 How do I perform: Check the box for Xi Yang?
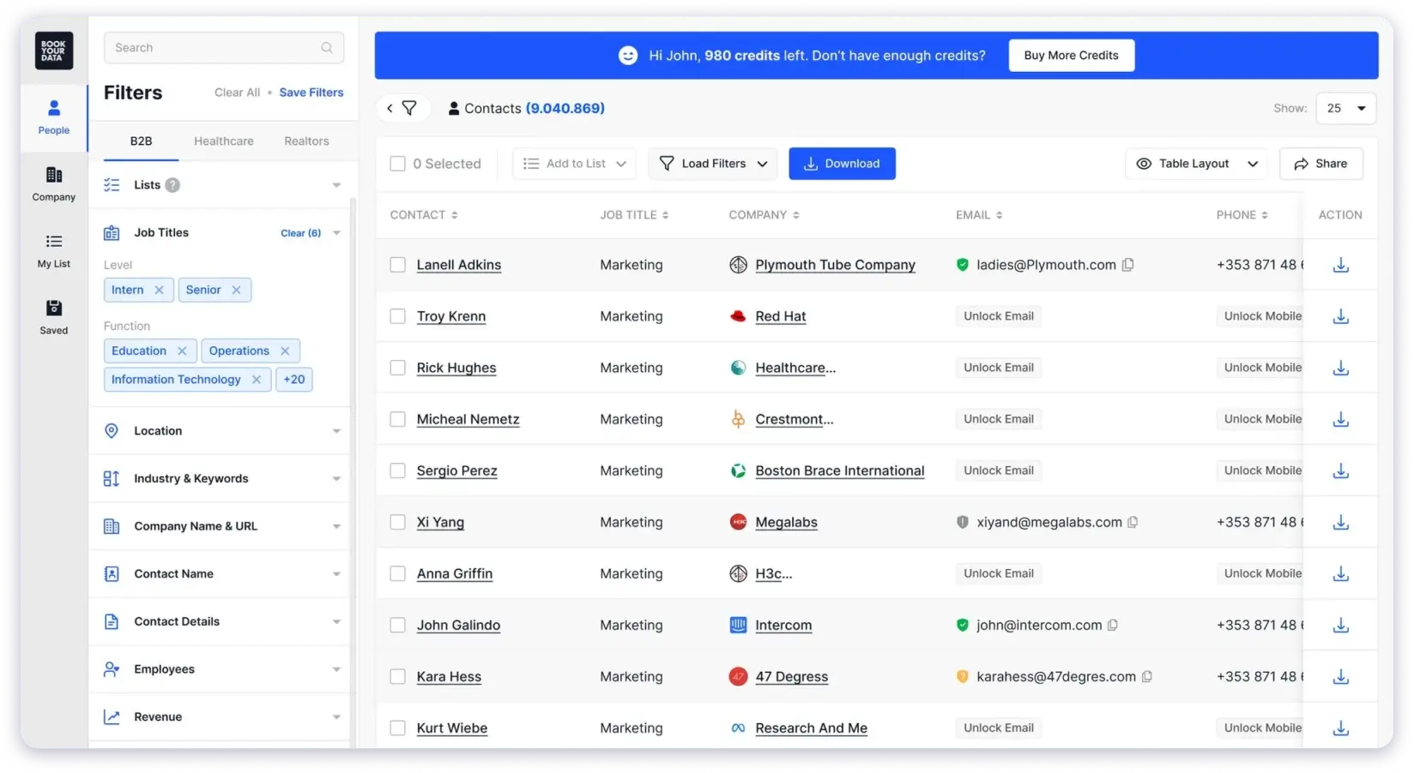coord(397,522)
